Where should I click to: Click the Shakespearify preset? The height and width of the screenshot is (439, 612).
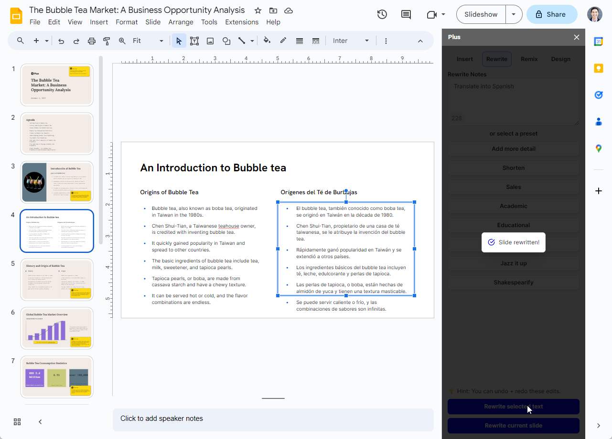tap(513, 282)
